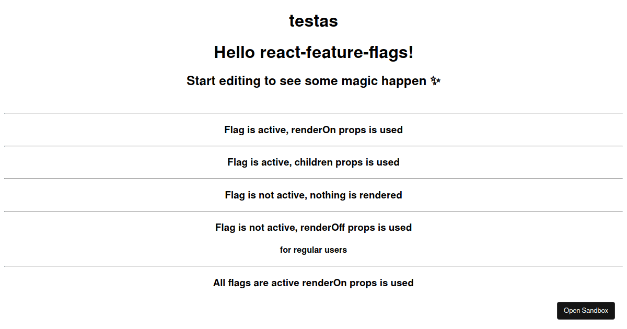This screenshot has height=329, width=627.
Task: Click 'Flag is not active, renderOff props is used'
Action: click(x=313, y=228)
